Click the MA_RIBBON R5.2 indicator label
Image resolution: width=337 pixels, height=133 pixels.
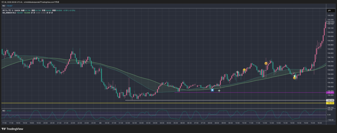9,13
